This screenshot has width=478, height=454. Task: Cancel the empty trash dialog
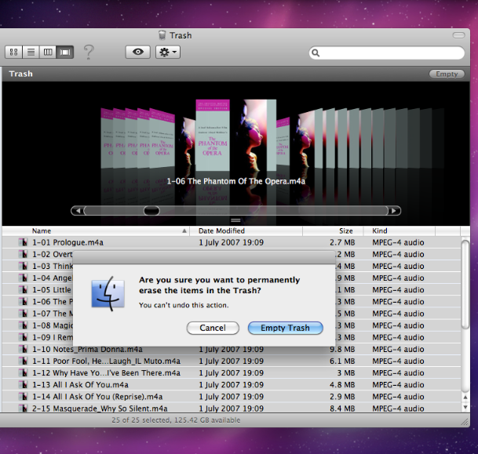pos(213,328)
